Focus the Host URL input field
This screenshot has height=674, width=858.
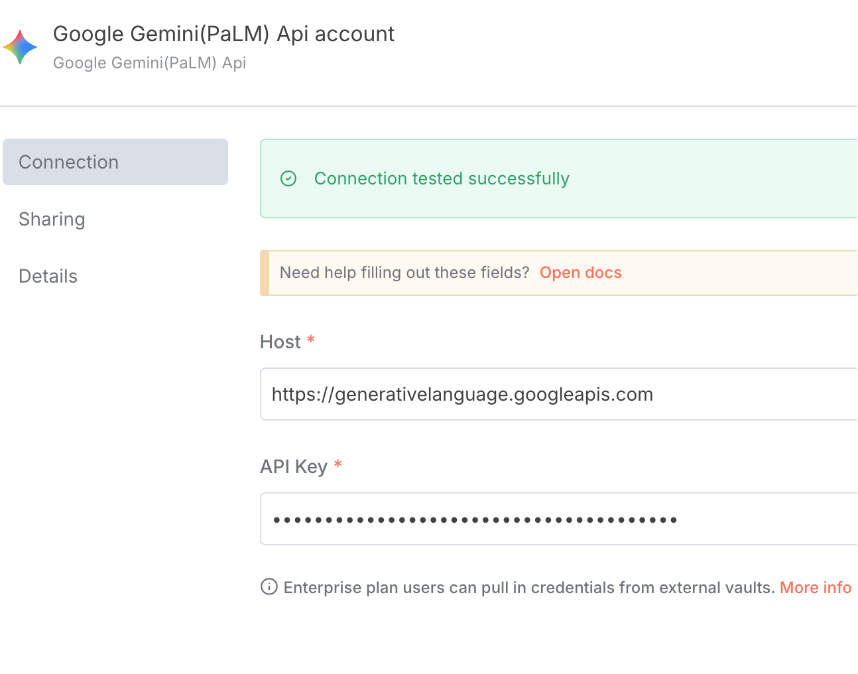click(x=559, y=394)
